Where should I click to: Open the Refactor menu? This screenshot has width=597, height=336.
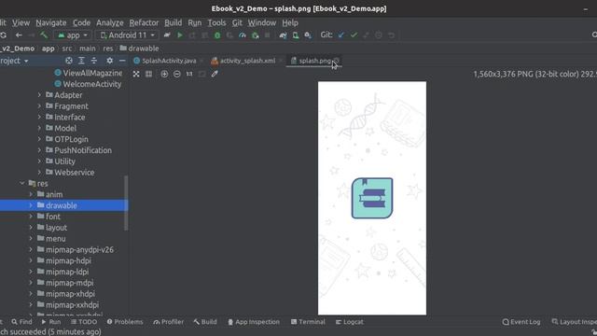(144, 22)
